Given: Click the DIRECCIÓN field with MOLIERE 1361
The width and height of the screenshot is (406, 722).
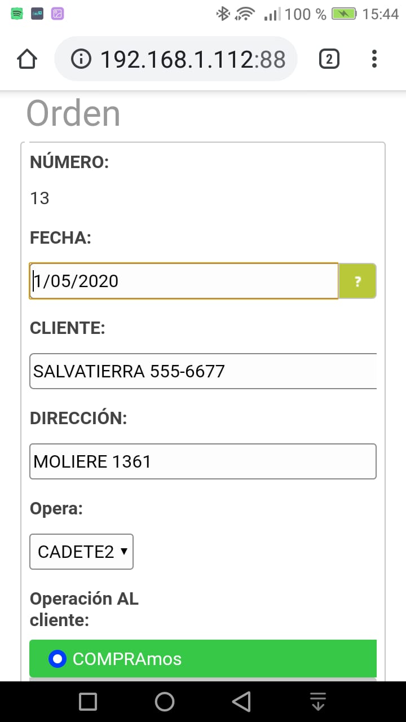Looking at the screenshot, I should tap(203, 461).
